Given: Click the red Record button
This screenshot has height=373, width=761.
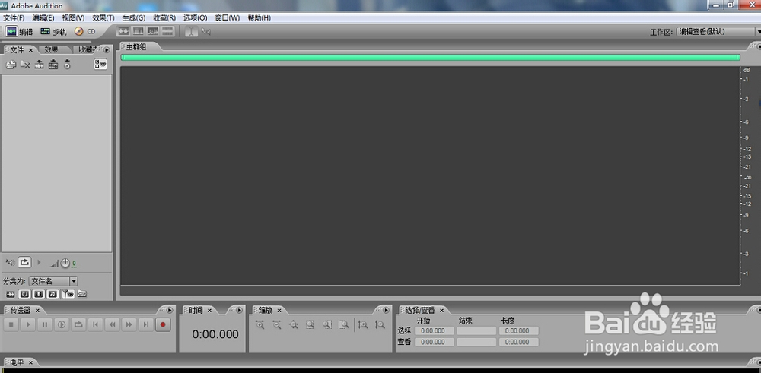Looking at the screenshot, I should [x=163, y=324].
